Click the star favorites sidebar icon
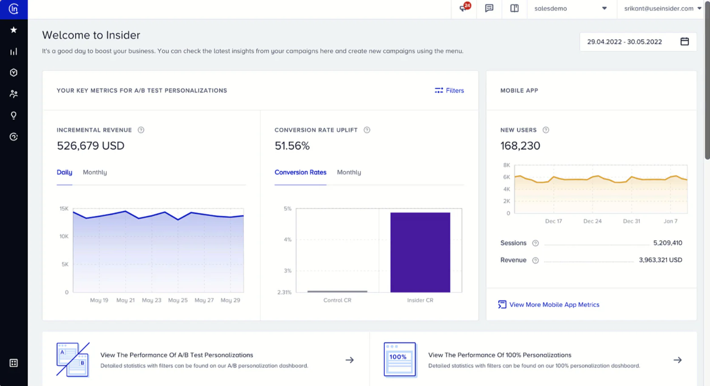 14,30
